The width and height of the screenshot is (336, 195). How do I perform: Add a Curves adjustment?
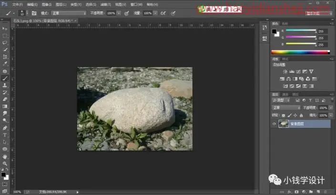pyautogui.click(x=298, y=71)
